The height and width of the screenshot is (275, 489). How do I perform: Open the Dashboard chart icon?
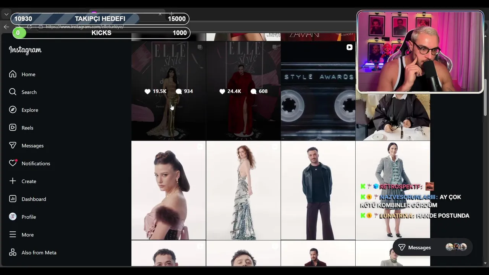tap(13, 199)
